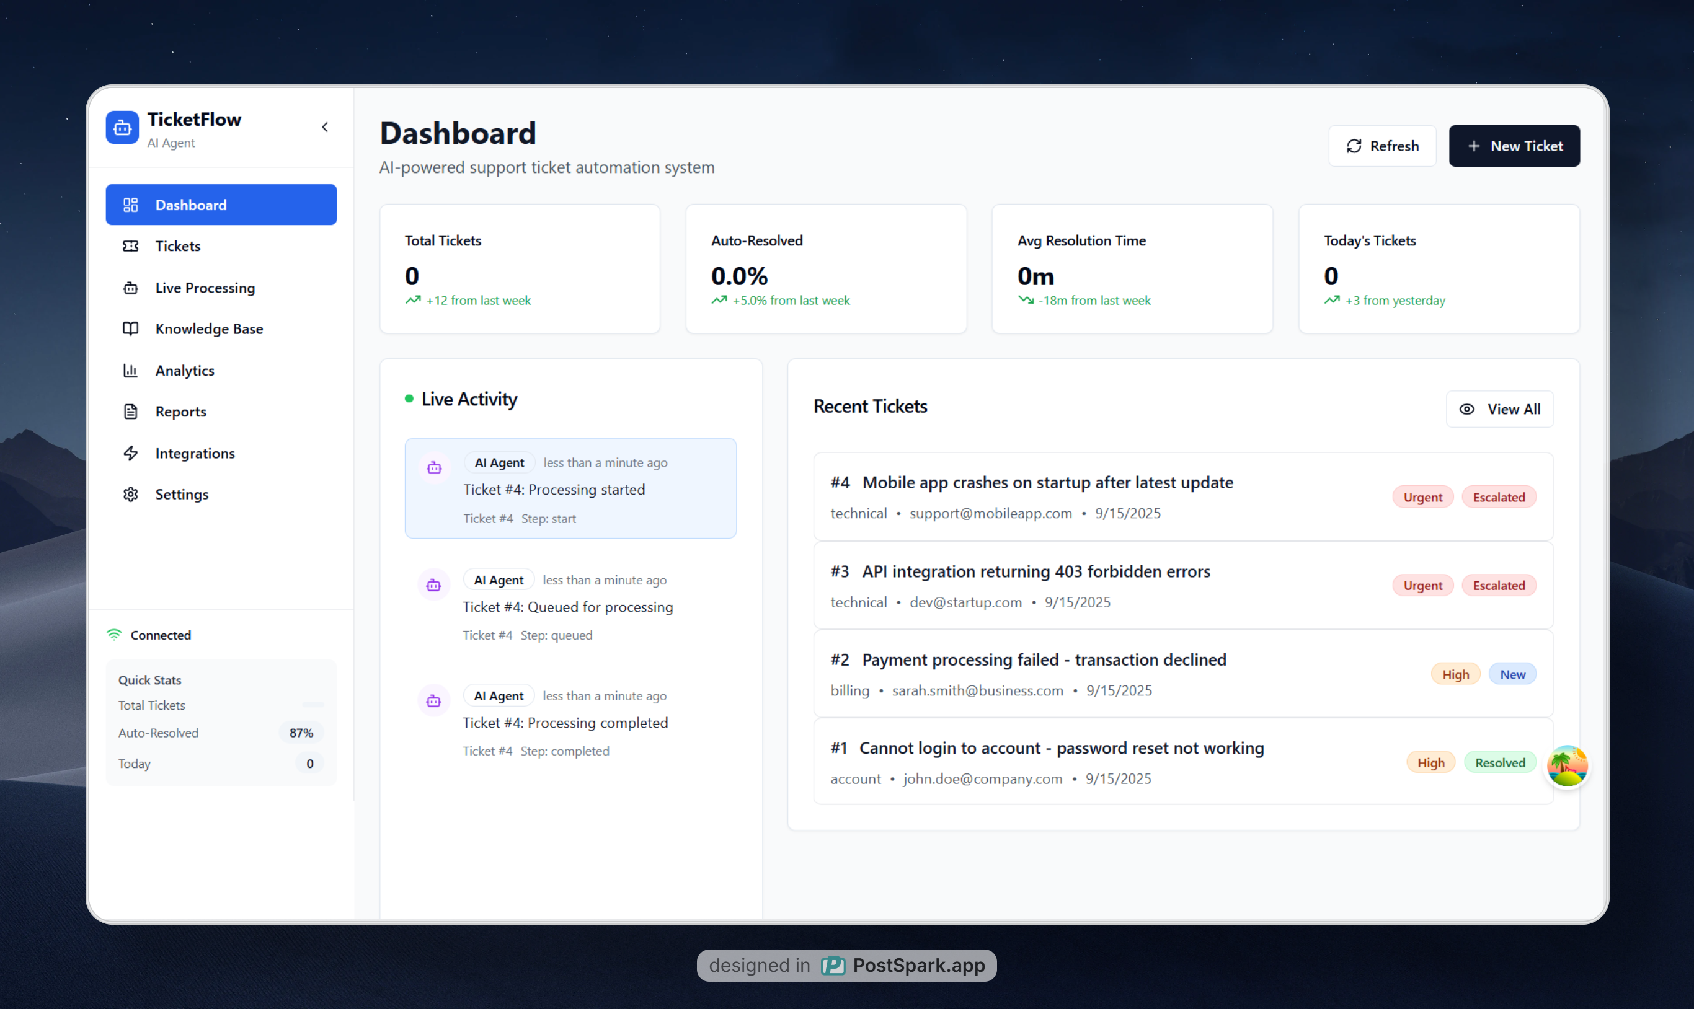Click the Total Tickets stat card
Viewport: 1694px width, 1009px height.
click(520, 269)
